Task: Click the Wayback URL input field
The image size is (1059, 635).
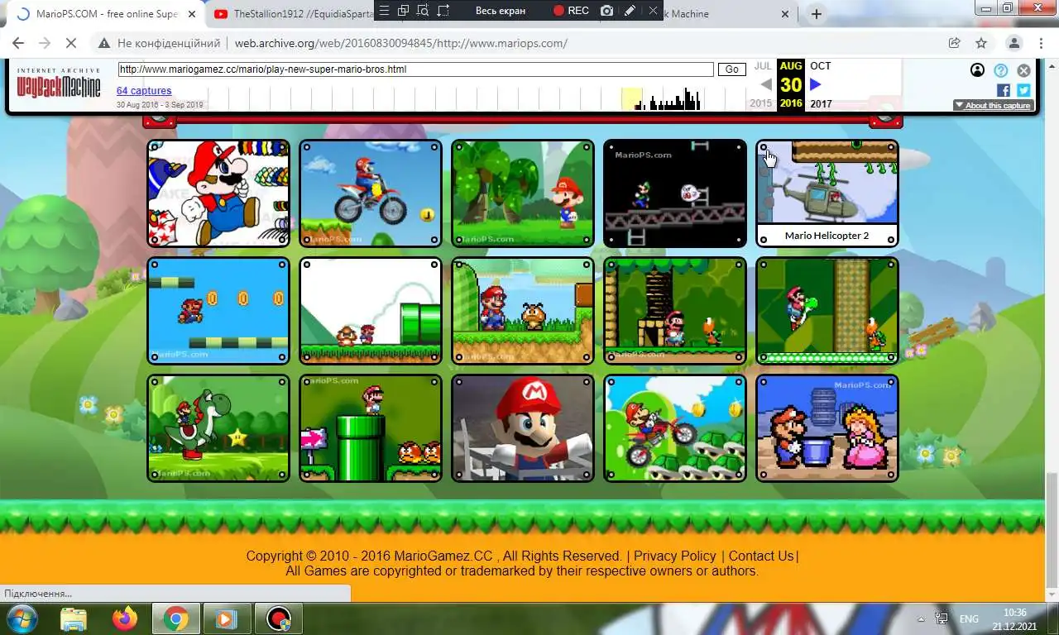Action: tap(415, 69)
